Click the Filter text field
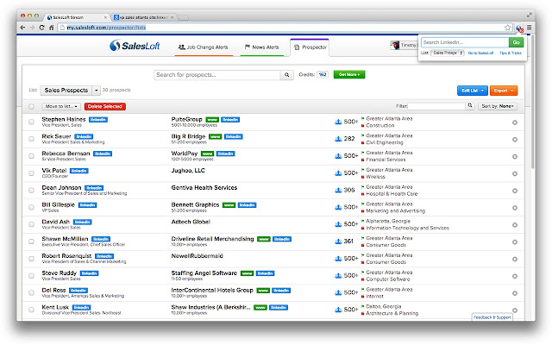The height and width of the screenshot is (345, 552). tap(436, 106)
